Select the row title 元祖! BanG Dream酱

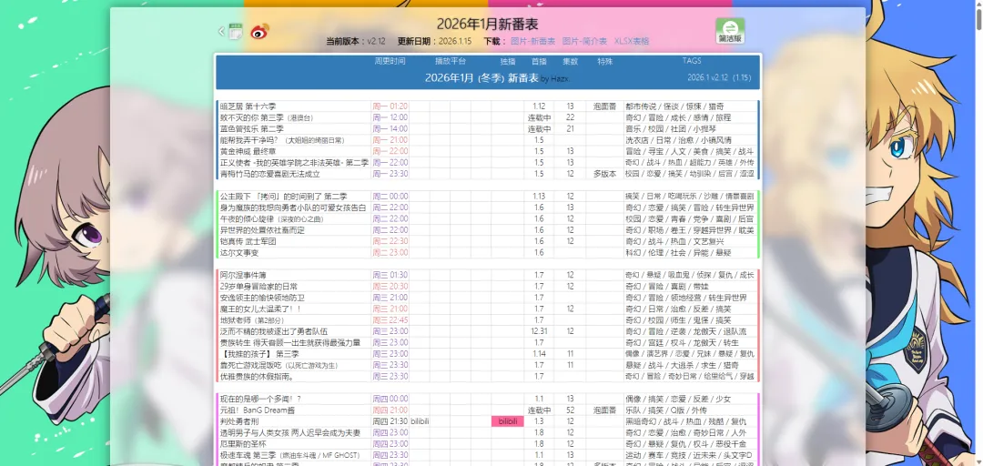click(258, 410)
